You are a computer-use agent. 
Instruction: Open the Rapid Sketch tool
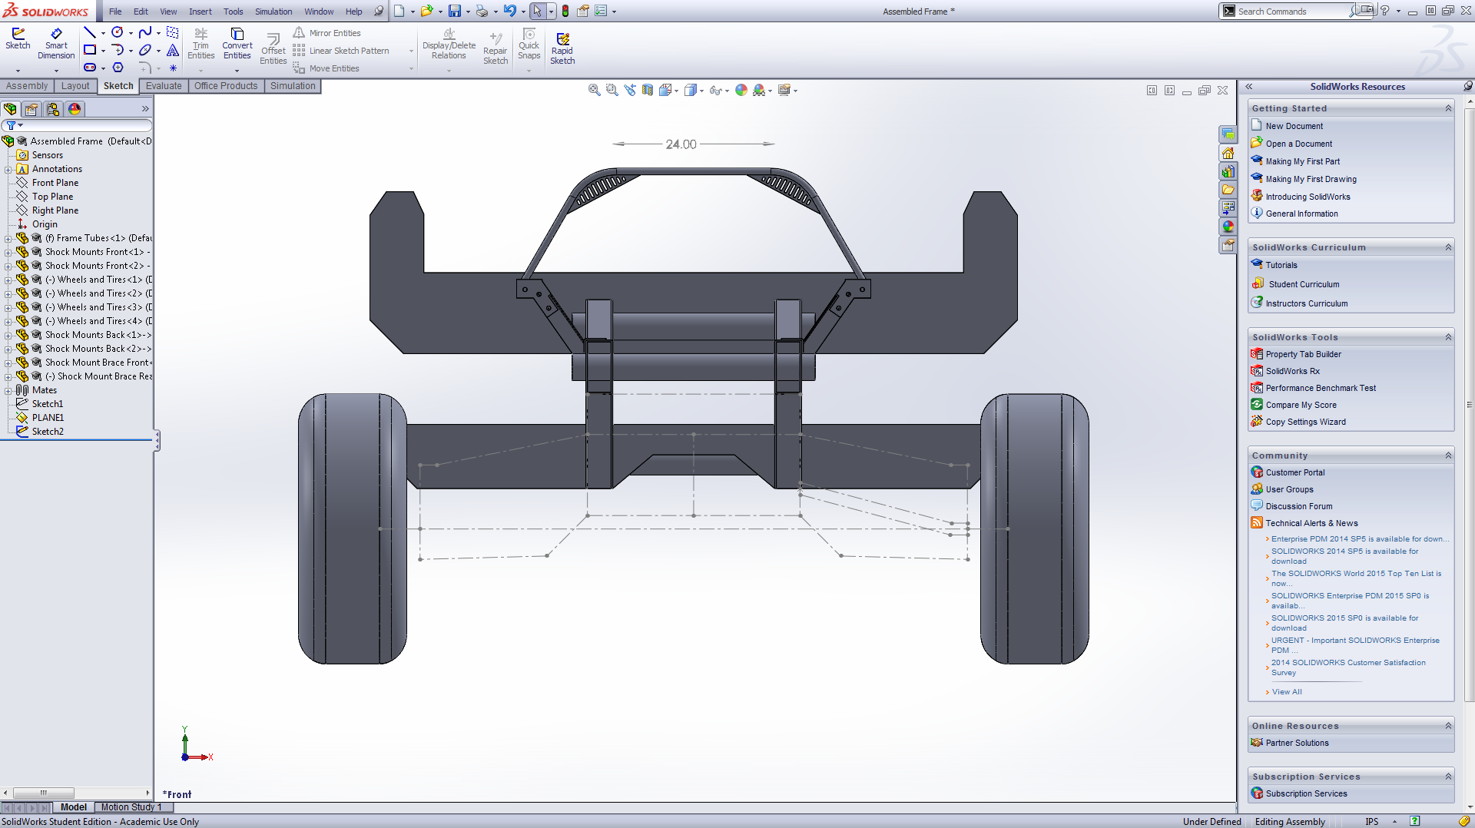(x=562, y=48)
